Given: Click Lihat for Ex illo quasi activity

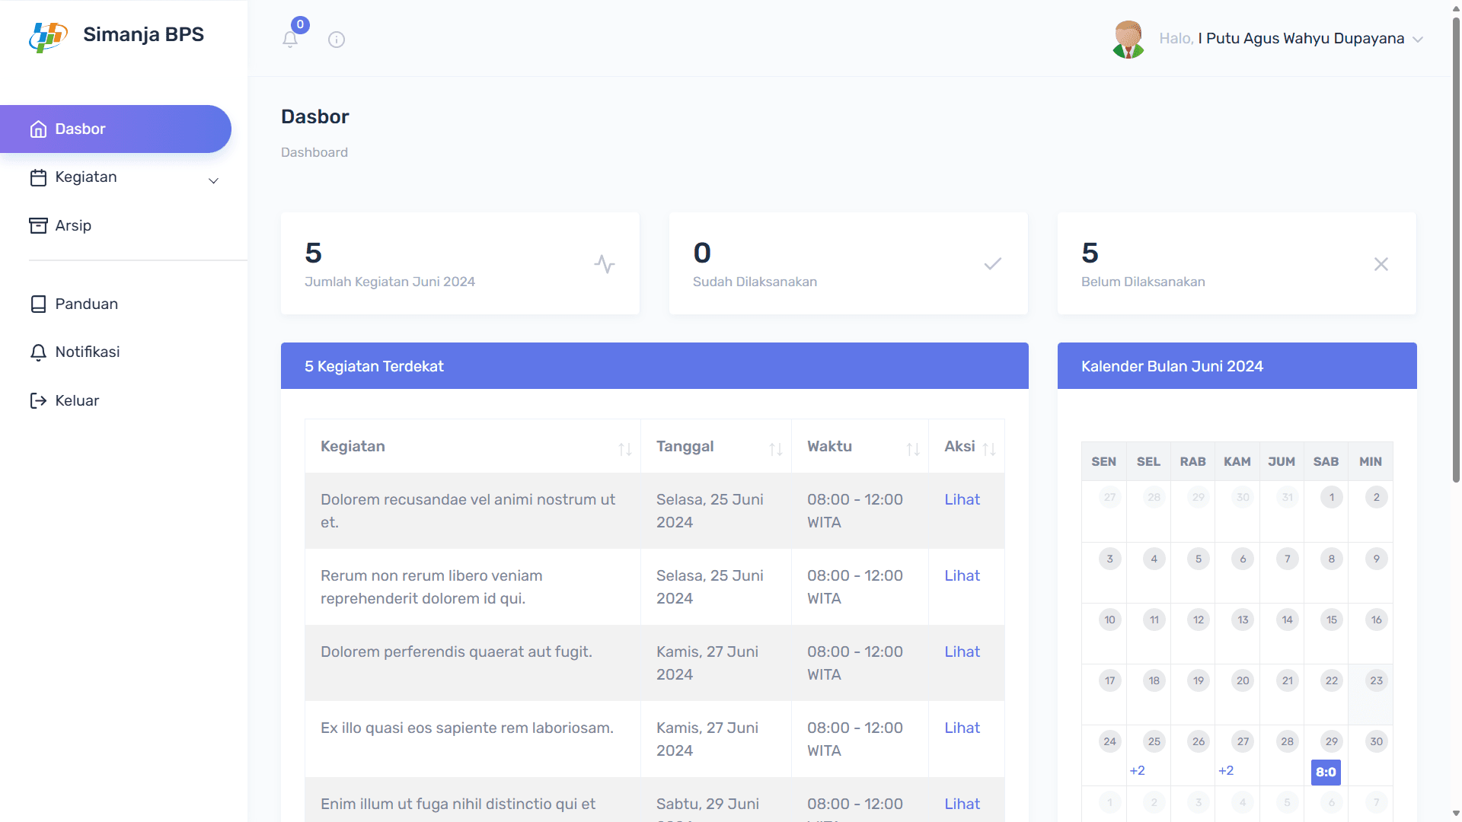Looking at the screenshot, I should [x=962, y=728].
